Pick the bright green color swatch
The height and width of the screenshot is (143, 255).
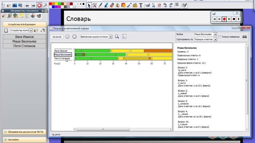point(59,4)
